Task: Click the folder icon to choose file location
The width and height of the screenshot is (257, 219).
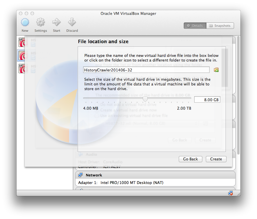Action: 216,70
